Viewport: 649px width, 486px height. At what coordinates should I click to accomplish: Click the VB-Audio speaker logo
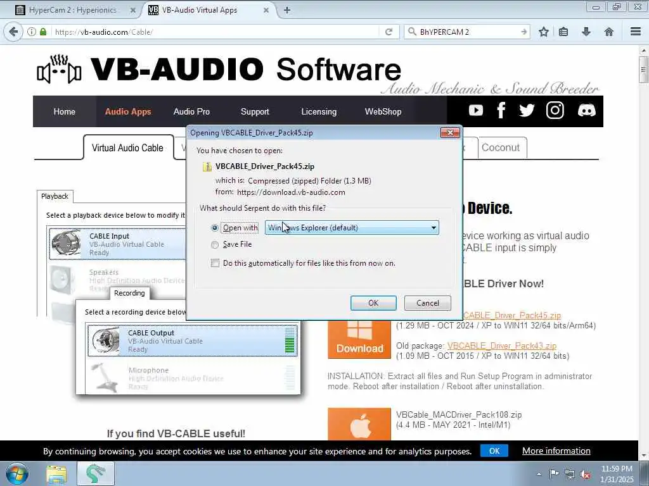59,70
